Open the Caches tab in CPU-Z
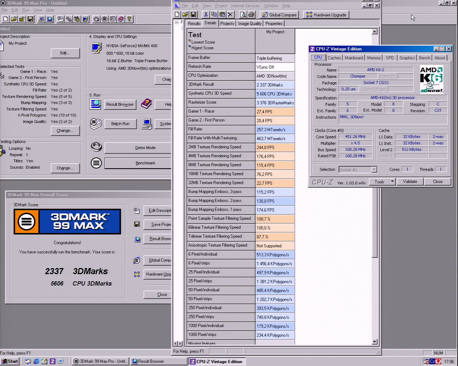Image resolution: width=458 pixels, height=366 pixels. (x=334, y=58)
